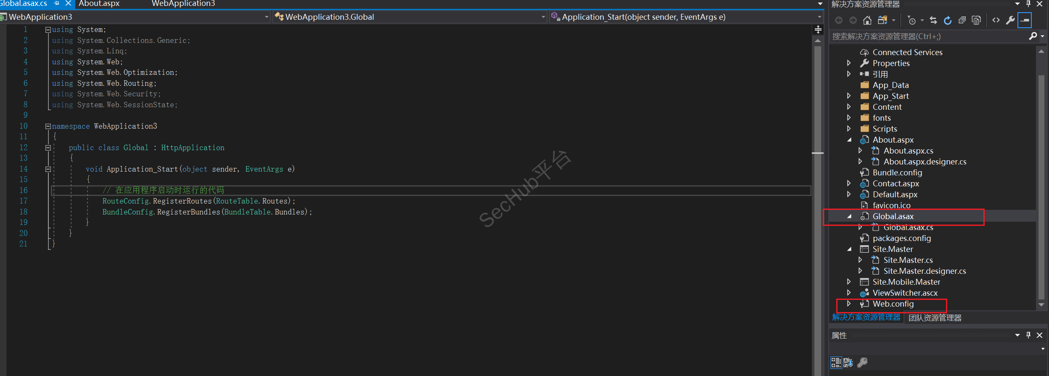Viewport: 1049px width, 376px height.
Task: Sort properties alphabetically with A-Z icon
Action: click(848, 362)
